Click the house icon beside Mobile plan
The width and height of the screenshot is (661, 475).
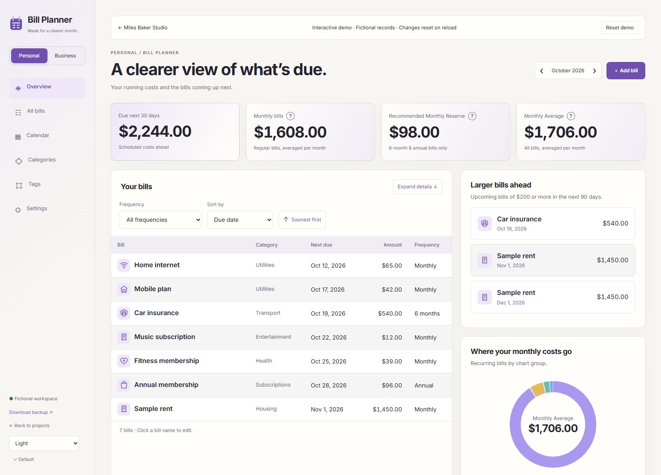click(x=124, y=289)
